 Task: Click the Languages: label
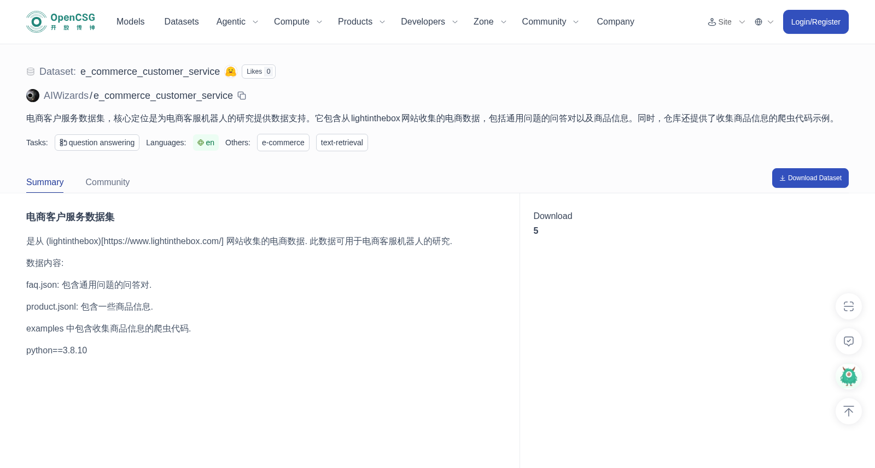coord(166,143)
